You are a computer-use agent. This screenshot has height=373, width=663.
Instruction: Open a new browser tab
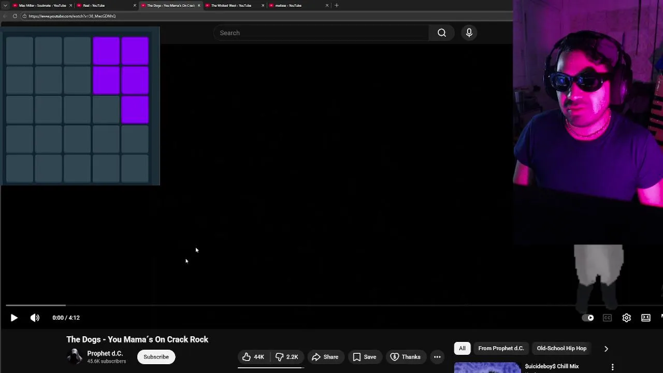click(337, 5)
